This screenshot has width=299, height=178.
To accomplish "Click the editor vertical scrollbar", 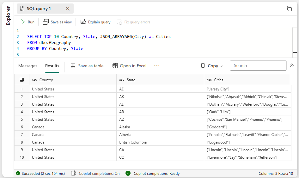I will click(x=295, y=42).
